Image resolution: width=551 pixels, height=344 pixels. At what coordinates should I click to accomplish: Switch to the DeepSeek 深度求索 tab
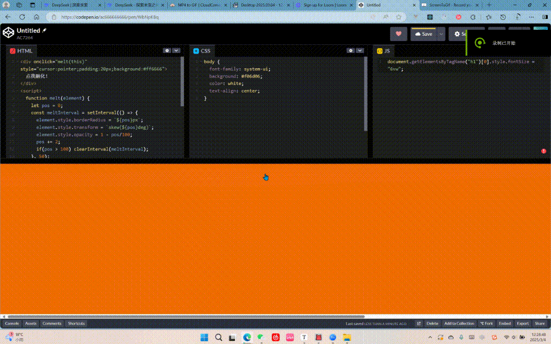tap(72, 5)
